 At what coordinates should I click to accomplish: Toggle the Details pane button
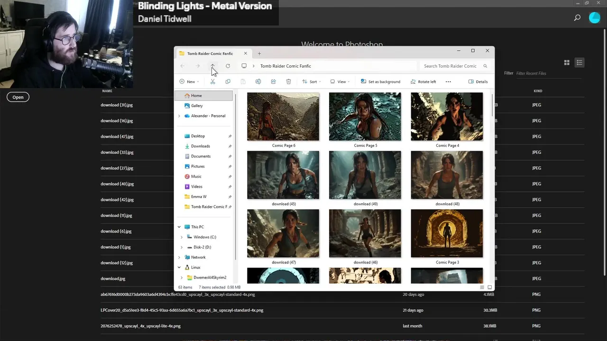478,81
